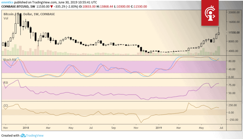
Task: Click the 1W timeframe text in header
Action: [x=33, y=7]
